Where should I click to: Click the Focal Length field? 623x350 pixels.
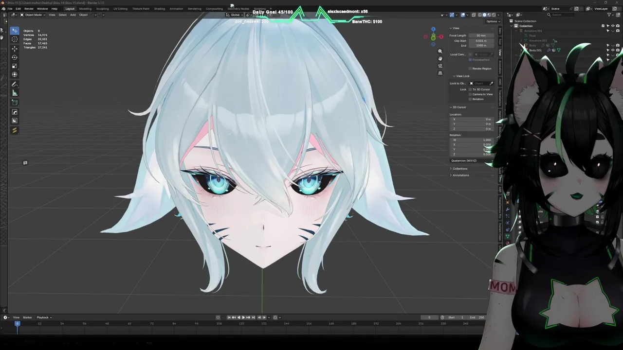(x=481, y=35)
